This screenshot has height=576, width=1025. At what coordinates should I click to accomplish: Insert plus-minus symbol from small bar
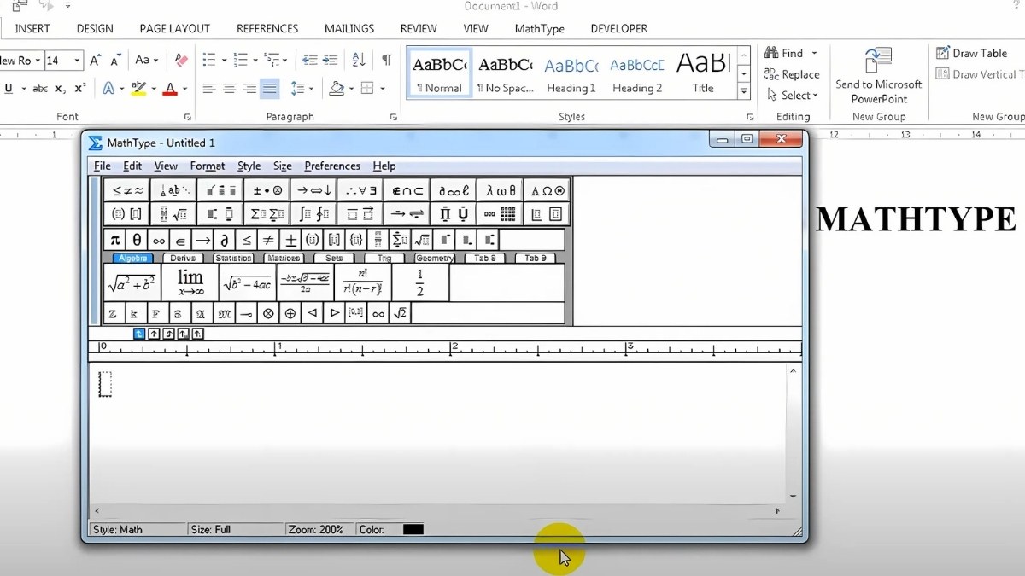coord(290,241)
